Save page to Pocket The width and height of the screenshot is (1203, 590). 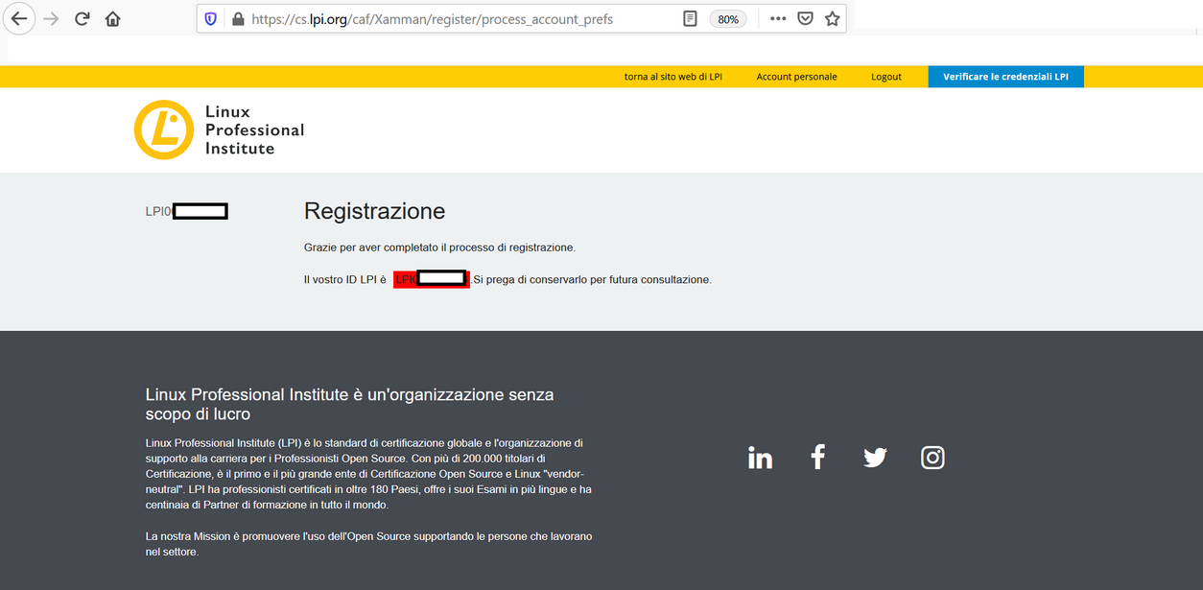click(806, 18)
